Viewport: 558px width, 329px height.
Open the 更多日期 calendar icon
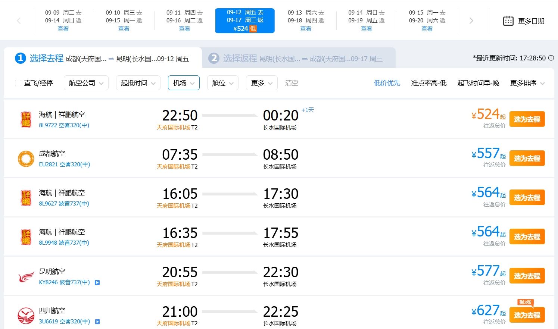click(x=508, y=21)
